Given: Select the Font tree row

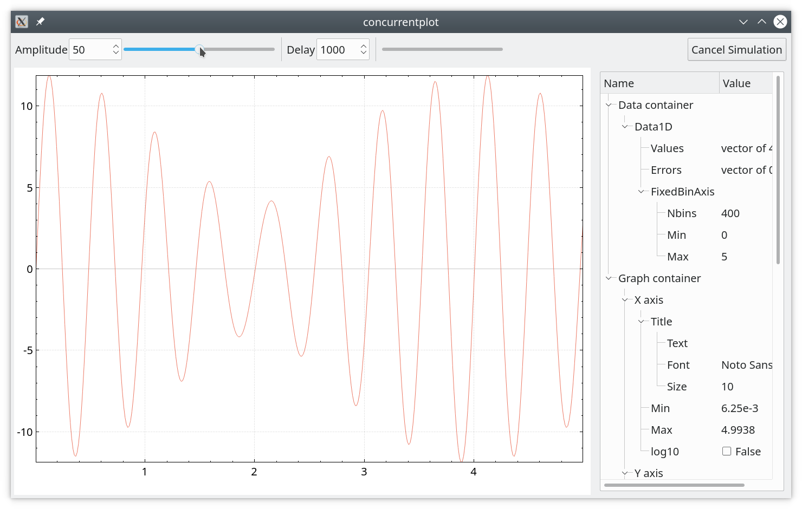Looking at the screenshot, I should [x=687, y=365].
